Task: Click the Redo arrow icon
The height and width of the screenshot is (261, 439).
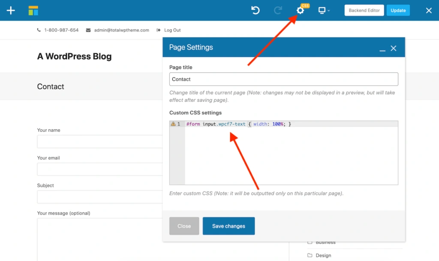Action: click(x=277, y=10)
